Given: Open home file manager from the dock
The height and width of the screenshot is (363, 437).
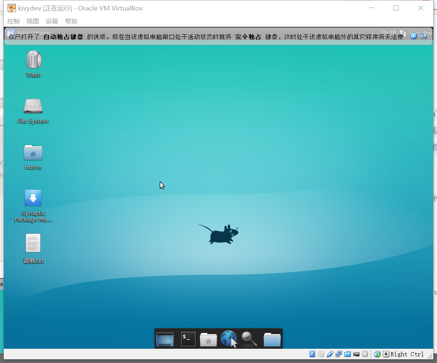Looking at the screenshot, I should coord(208,340).
